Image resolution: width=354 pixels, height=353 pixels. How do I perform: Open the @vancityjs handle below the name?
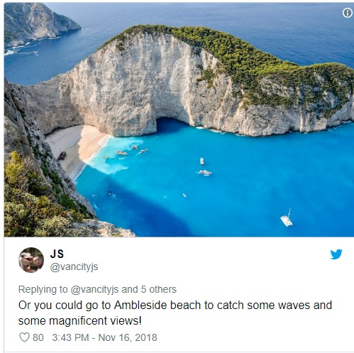[74, 267]
